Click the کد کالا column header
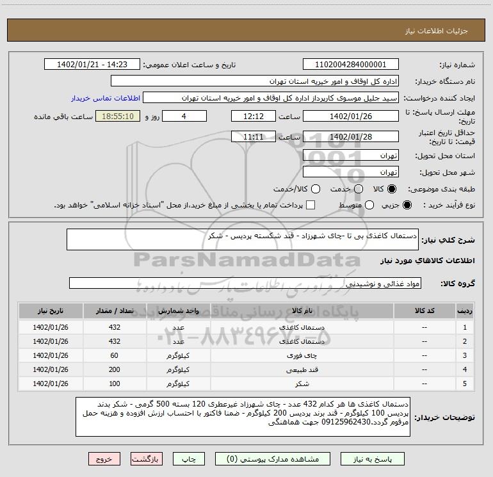The width and height of the screenshot is (493, 477). click(424, 311)
